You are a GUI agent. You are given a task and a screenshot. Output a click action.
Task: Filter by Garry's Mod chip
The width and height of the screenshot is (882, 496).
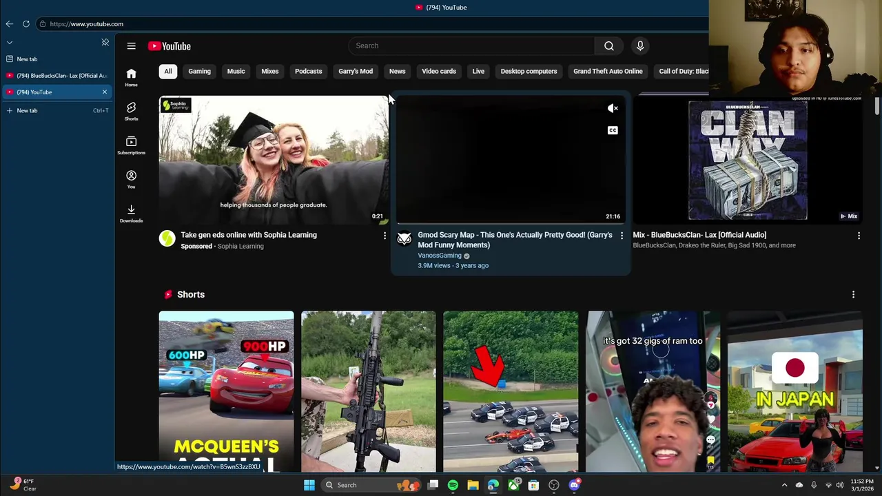(x=356, y=71)
